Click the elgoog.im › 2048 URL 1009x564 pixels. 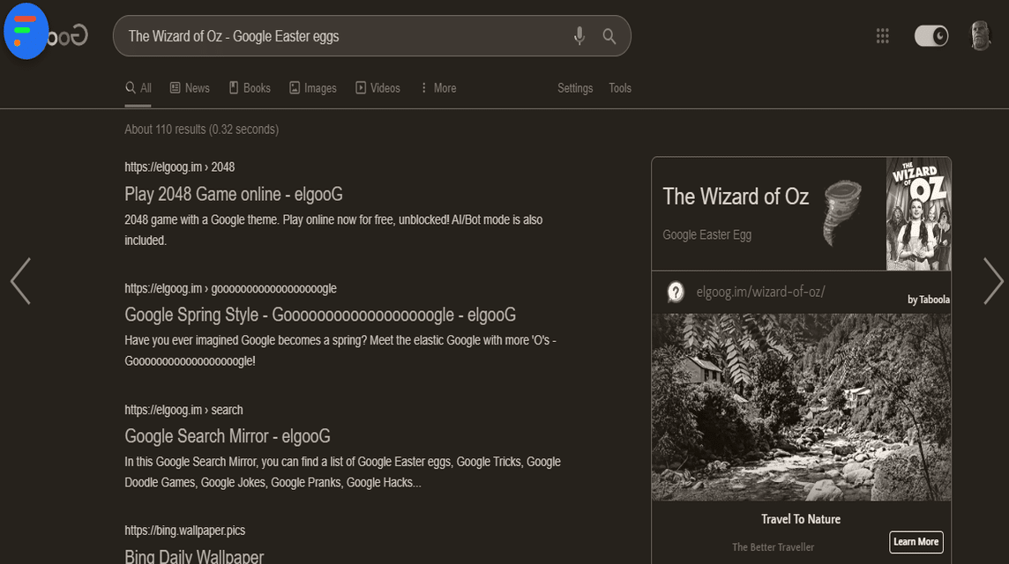(x=180, y=167)
